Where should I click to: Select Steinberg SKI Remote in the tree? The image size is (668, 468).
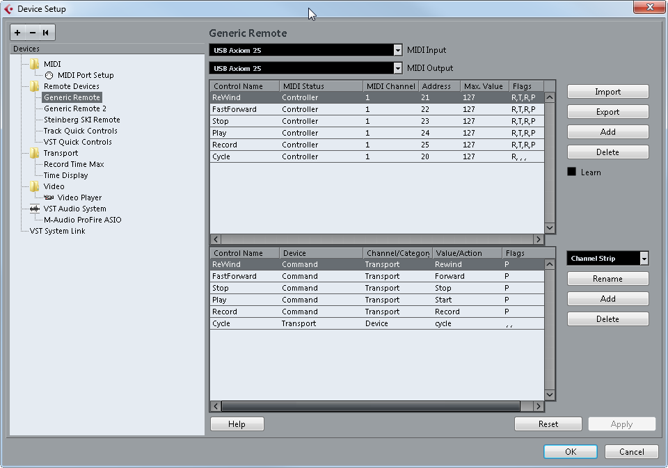(x=80, y=119)
